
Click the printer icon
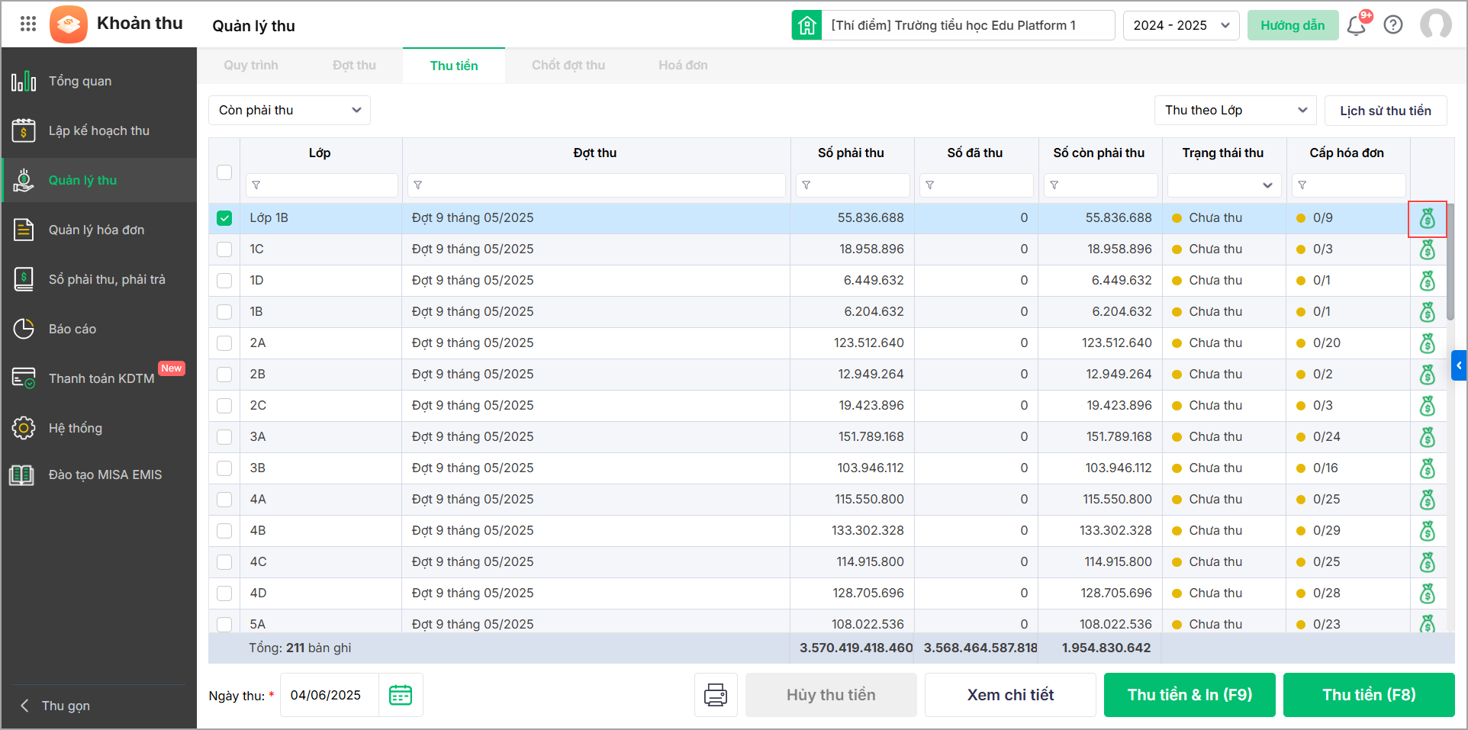click(716, 695)
